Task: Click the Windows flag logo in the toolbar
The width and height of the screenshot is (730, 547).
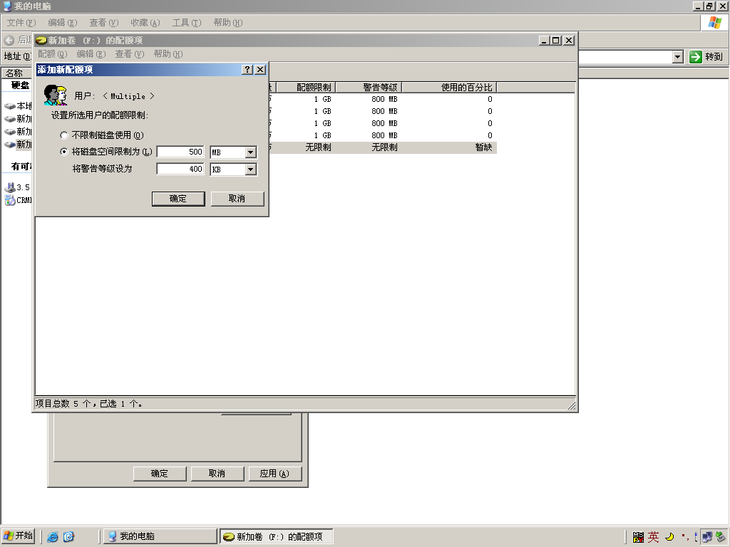Action: tap(714, 23)
